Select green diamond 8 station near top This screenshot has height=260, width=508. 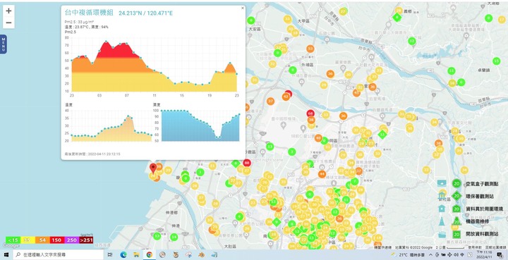397,17
